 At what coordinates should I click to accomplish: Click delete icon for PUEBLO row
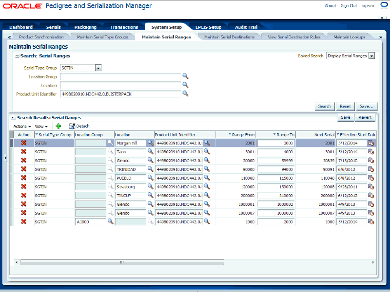pos(23,178)
